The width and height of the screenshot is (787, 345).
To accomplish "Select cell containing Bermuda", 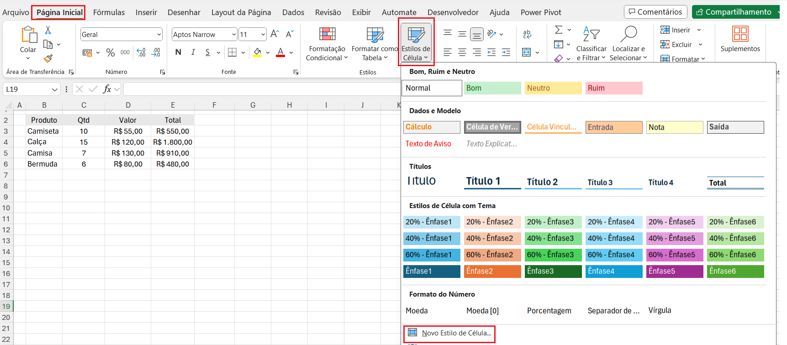I will tap(42, 164).
